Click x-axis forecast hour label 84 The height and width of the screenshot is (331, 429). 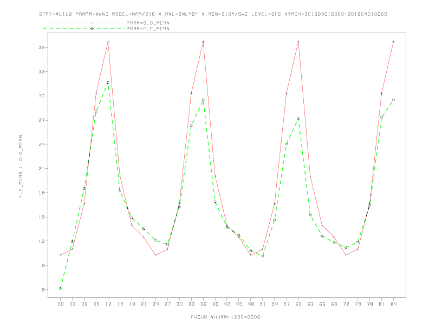(x=394, y=304)
